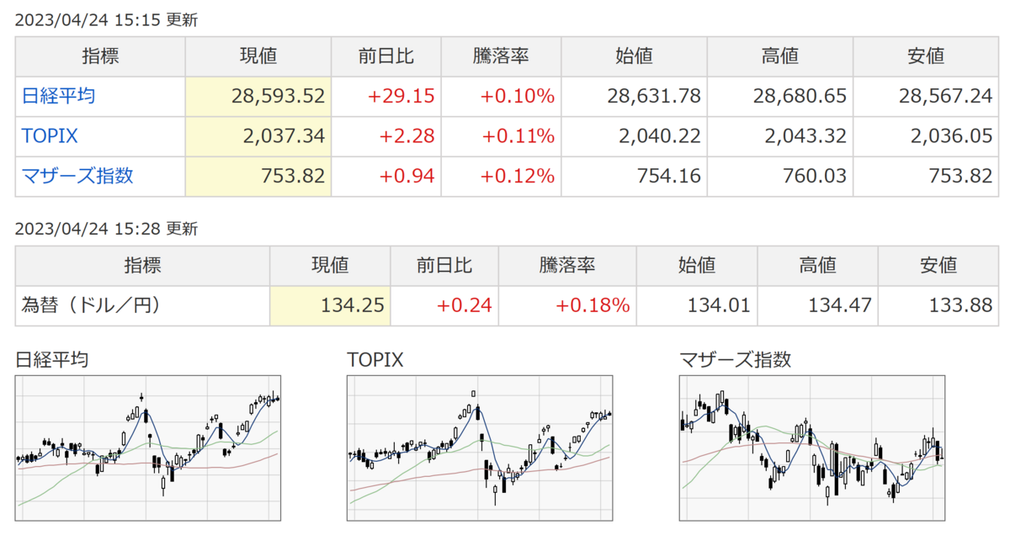This screenshot has width=1010, height=535.
Task: Click the 為替（ドル／円） row label
Action: (x=90, y=305)
